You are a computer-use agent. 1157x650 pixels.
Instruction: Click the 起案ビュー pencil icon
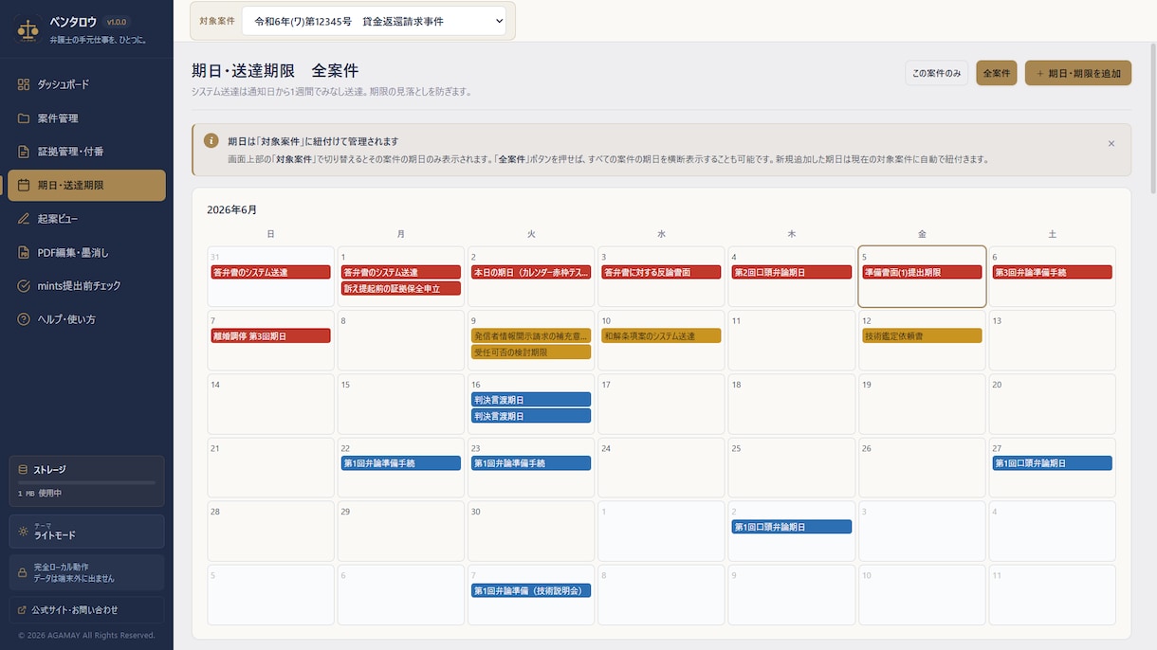click(24, 219)
